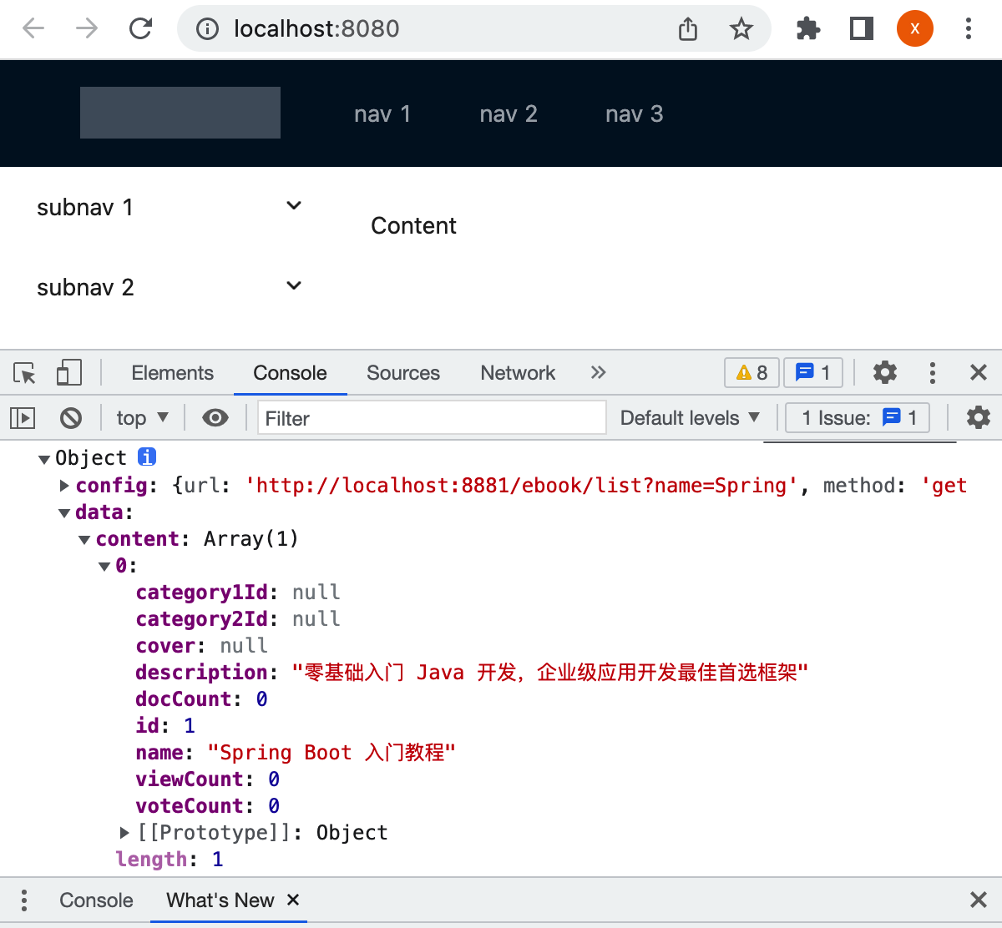Go back to the previous page
The width and height of the screenshot is (1002, 928).
[33, 29]
